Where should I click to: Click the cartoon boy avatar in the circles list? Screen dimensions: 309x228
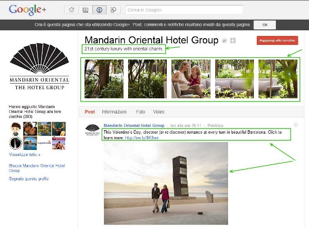16,129
